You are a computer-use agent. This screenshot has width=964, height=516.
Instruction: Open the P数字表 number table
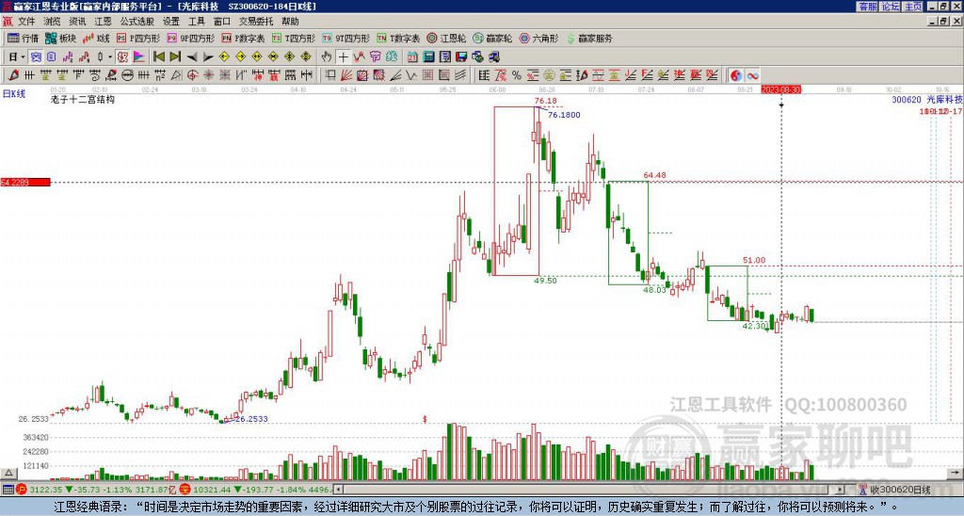coord(243,38)
